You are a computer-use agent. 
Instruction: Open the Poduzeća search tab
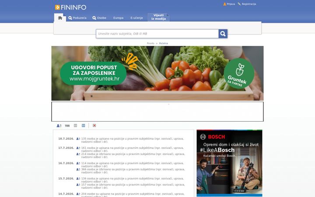coord(77,18)
